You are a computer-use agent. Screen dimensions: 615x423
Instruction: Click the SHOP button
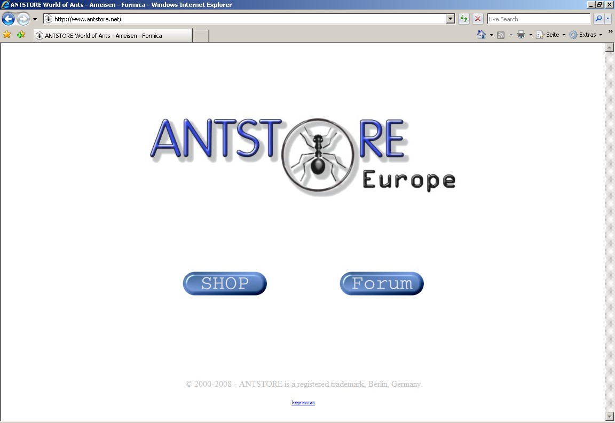[x=225, y=283]
